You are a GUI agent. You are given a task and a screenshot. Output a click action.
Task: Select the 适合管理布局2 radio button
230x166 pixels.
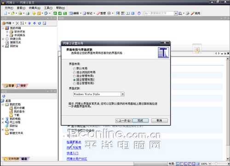(75, 80)
